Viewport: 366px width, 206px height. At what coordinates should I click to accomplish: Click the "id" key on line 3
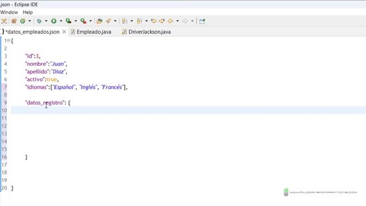coord(30,56)
